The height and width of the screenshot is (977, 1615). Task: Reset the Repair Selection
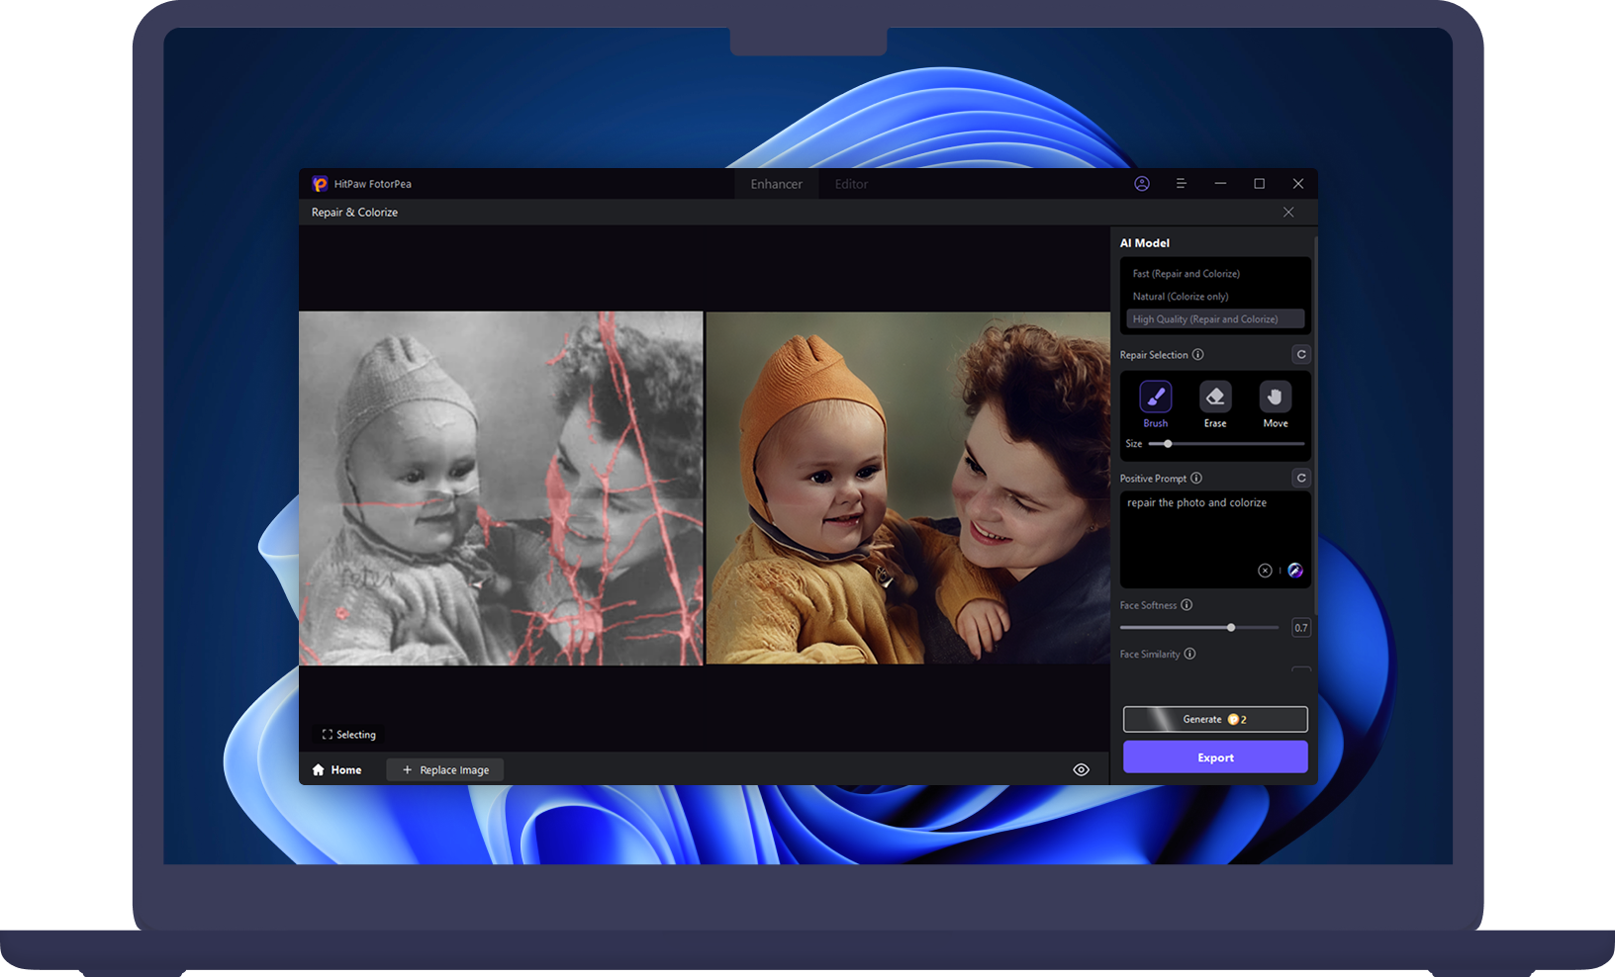(x=1301, y=355)
